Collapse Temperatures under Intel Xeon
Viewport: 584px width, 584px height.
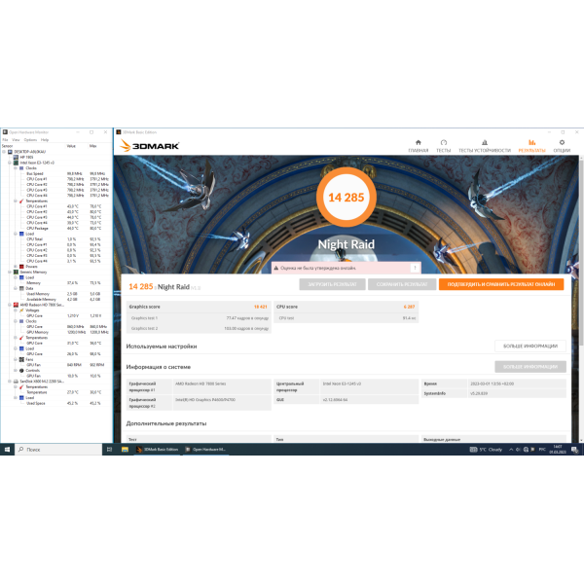16,201
